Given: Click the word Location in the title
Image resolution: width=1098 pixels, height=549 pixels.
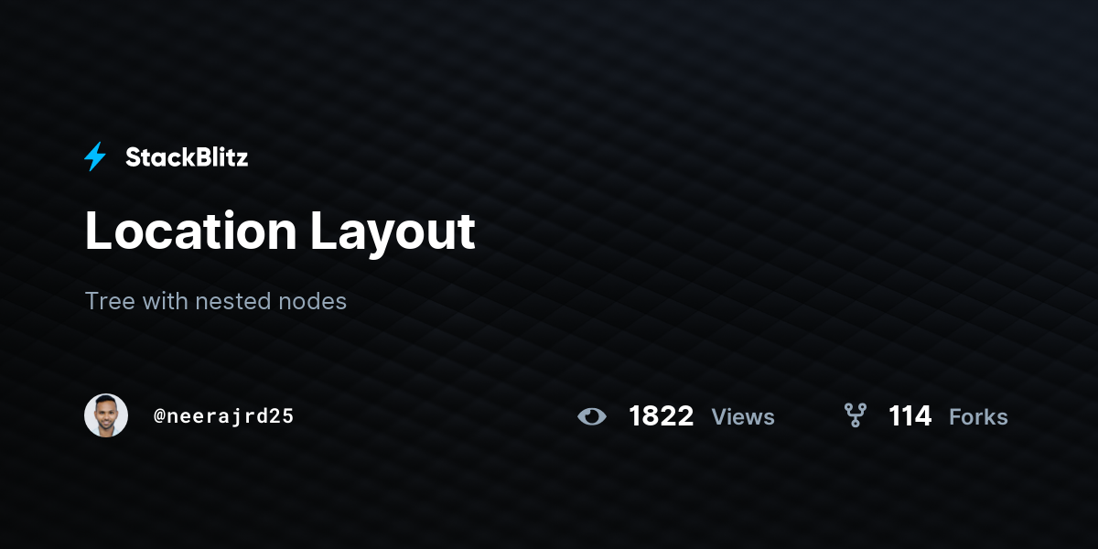Looking at the screenshot, I should pyautogui.click(x=190, y=231).
